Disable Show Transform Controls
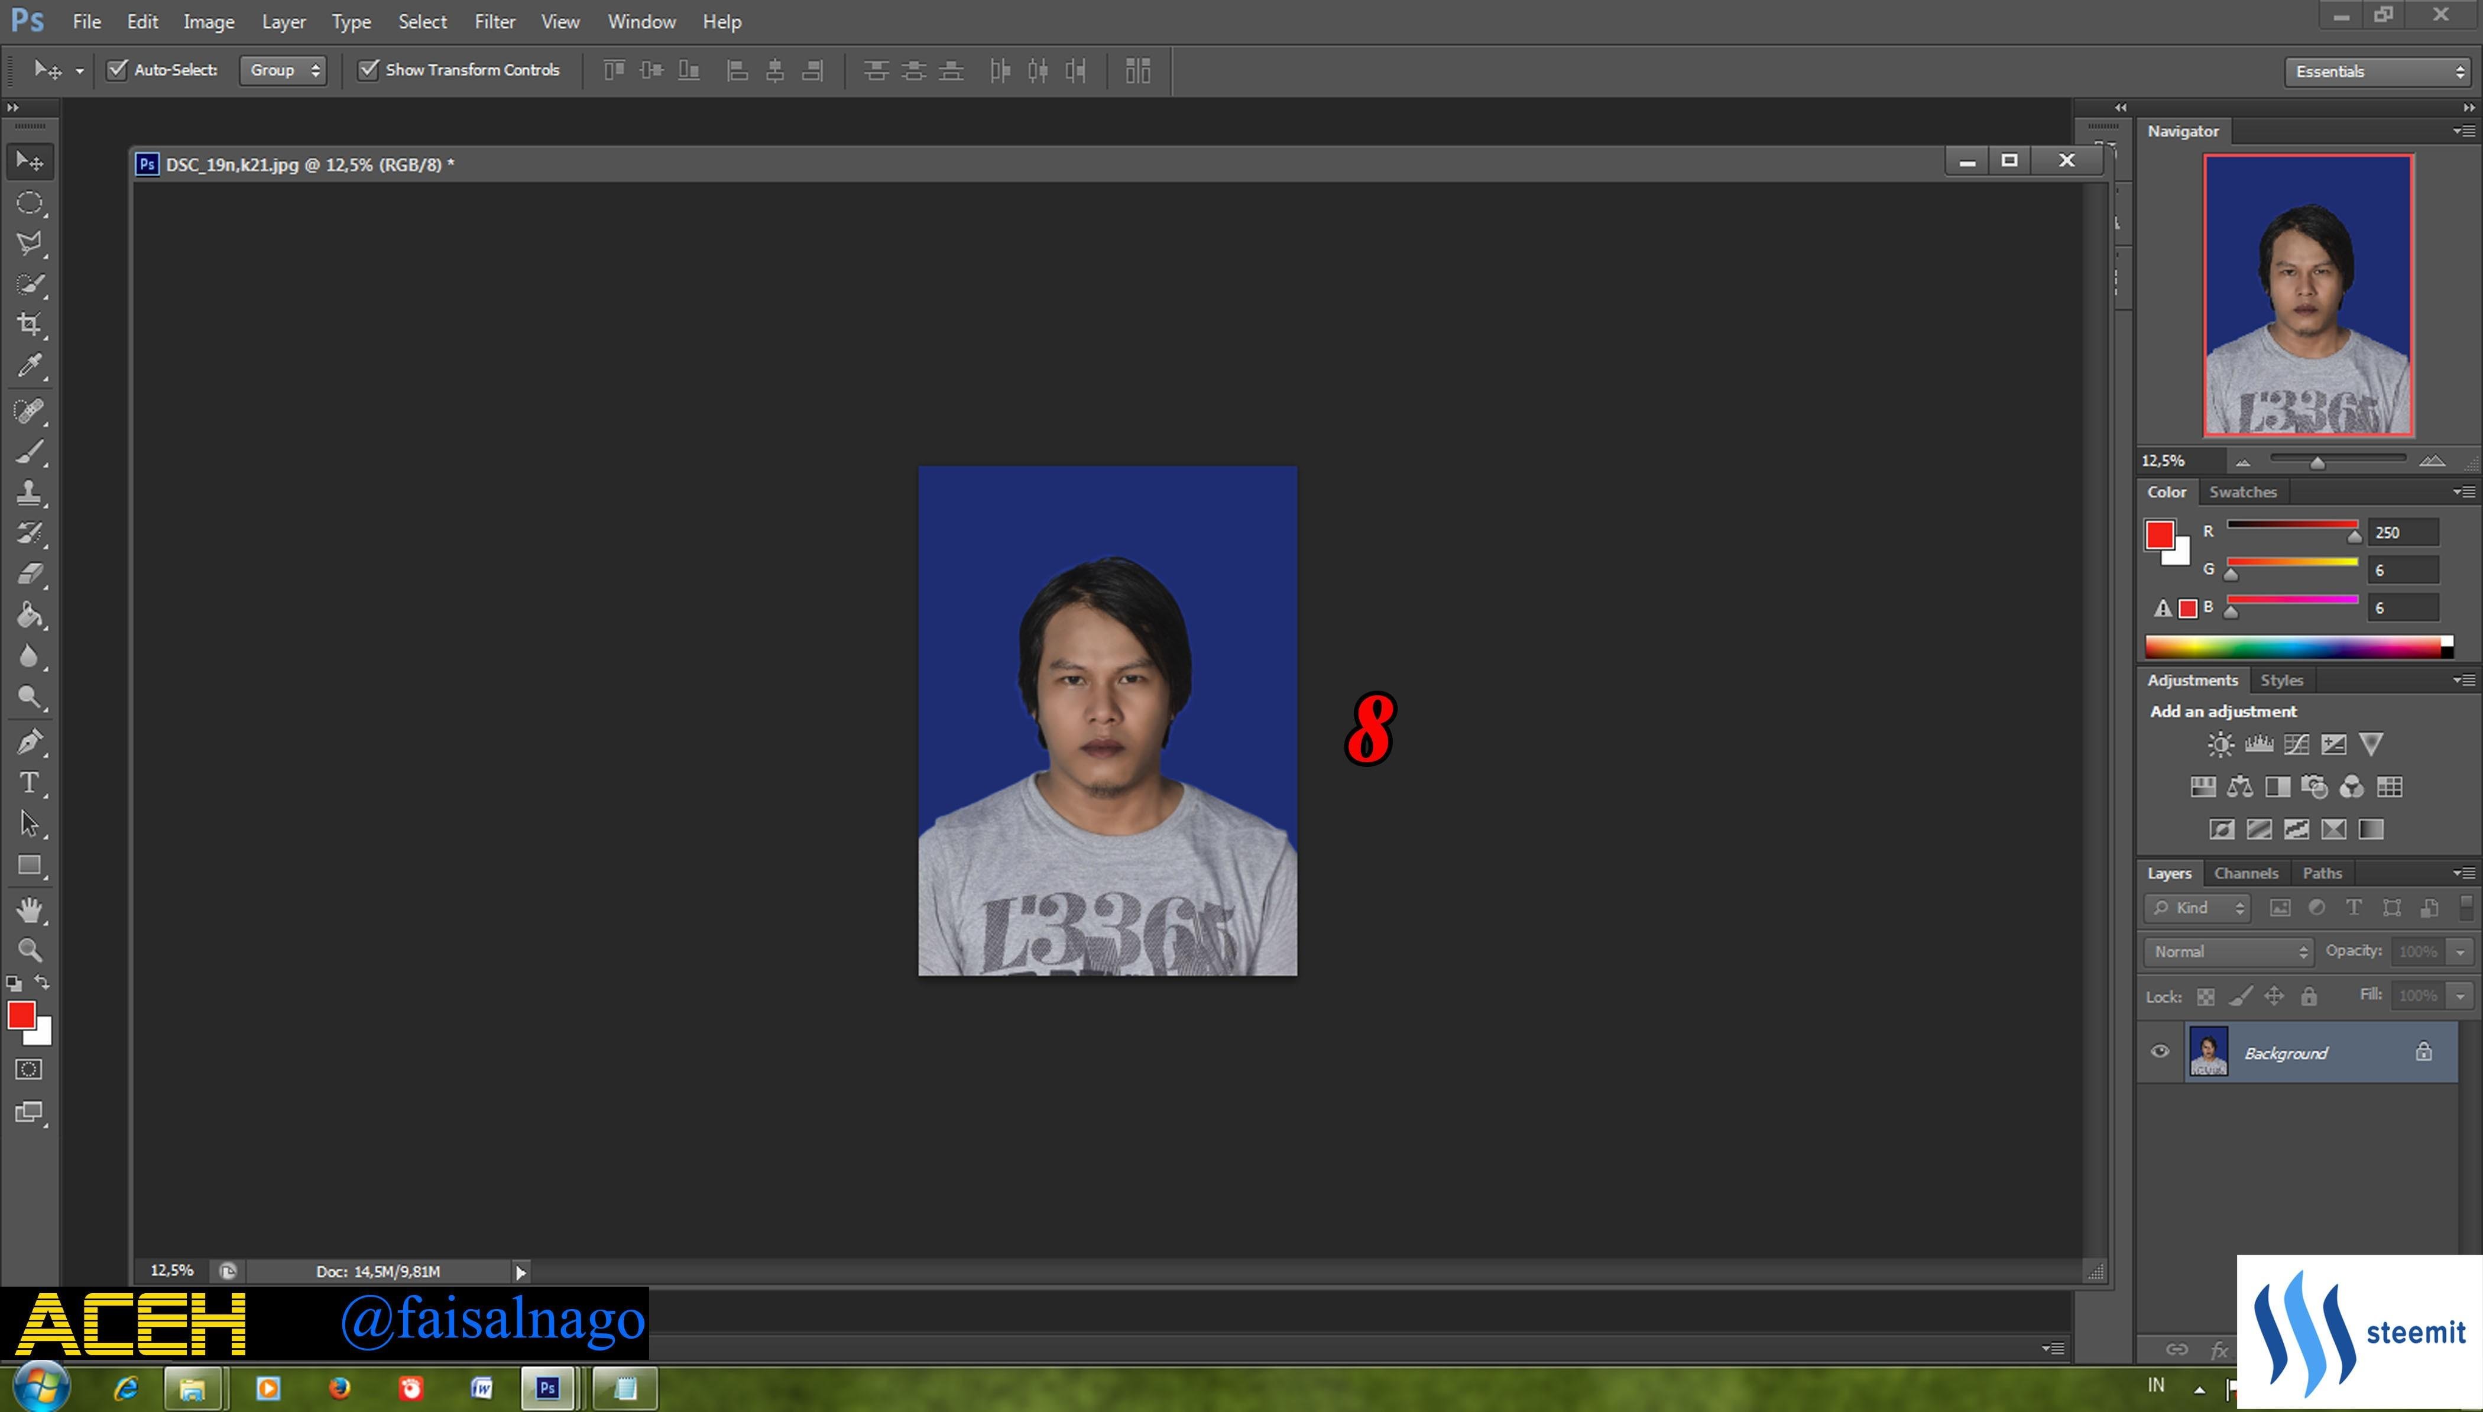 pos(368,70)
